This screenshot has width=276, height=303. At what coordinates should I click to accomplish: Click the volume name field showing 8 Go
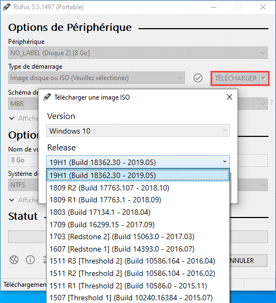click(23, 160)
